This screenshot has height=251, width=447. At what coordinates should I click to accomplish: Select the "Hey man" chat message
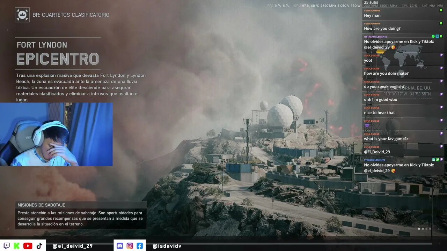[372, 15]
